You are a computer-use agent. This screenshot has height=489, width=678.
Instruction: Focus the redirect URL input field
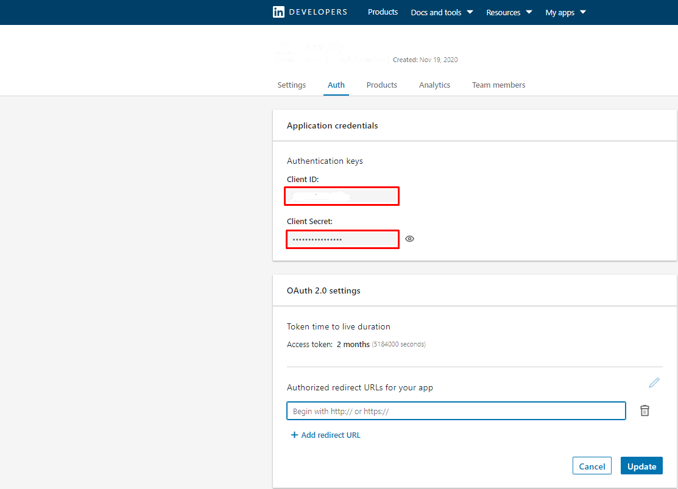click(x=456, y=410)
